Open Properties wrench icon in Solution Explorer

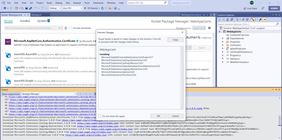coord(260,20)
